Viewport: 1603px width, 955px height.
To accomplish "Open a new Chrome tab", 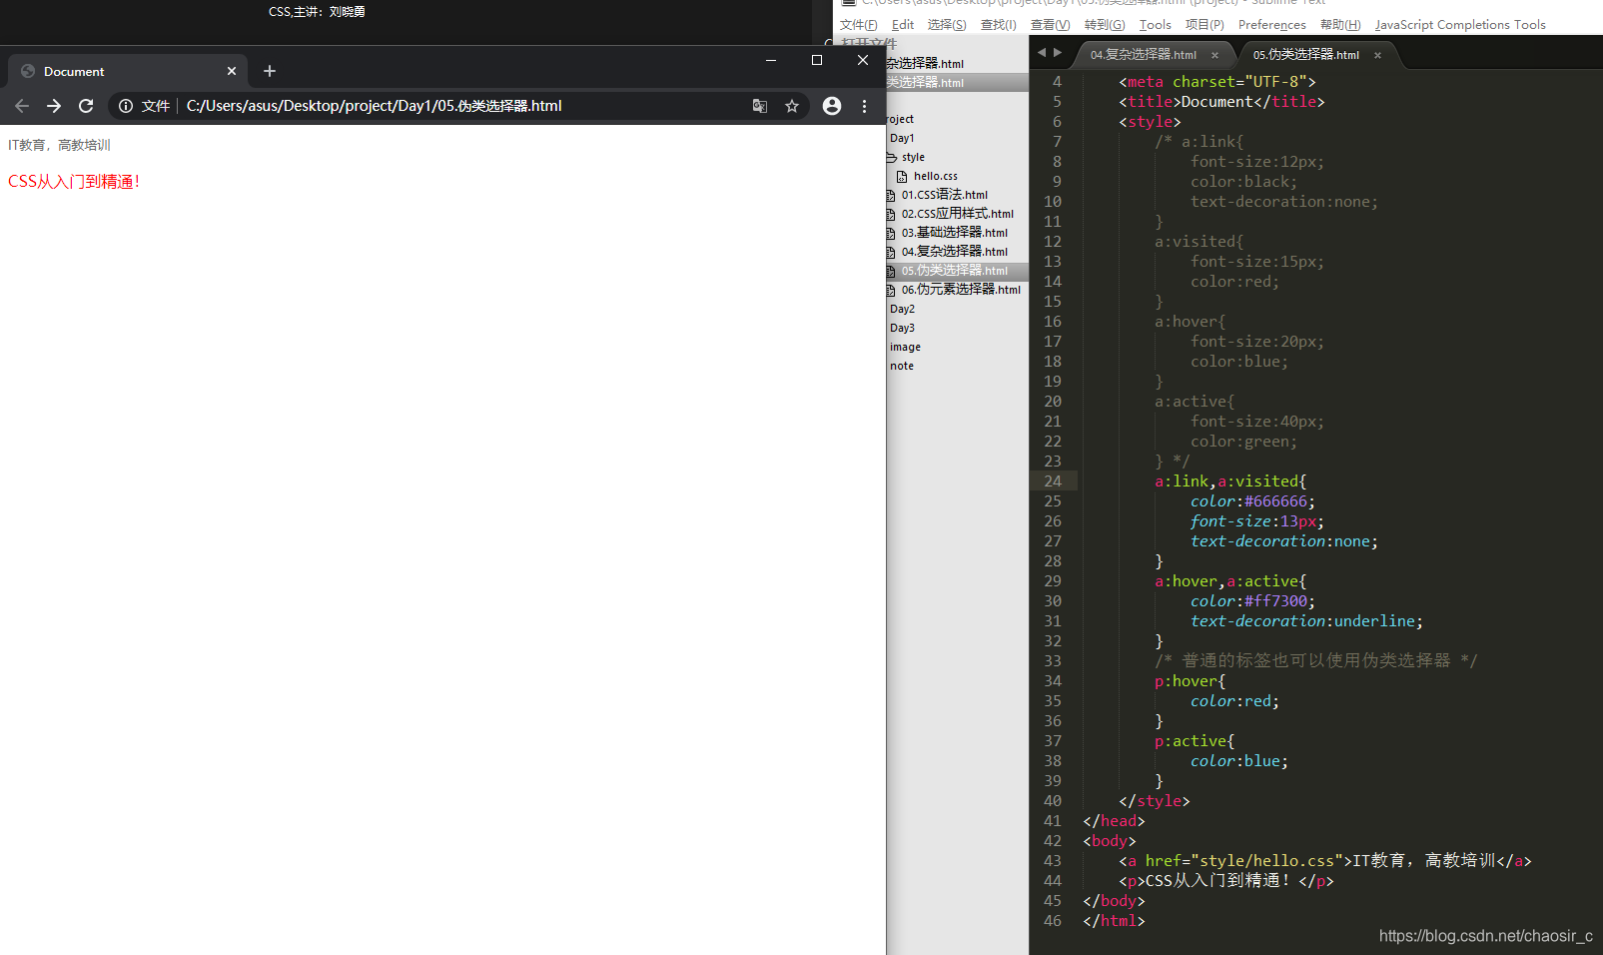I will (270, 71).
